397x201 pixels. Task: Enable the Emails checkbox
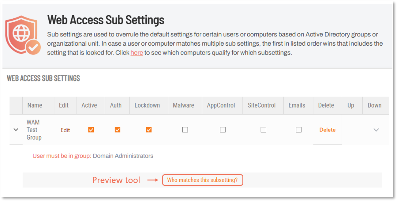click(298, 130)
